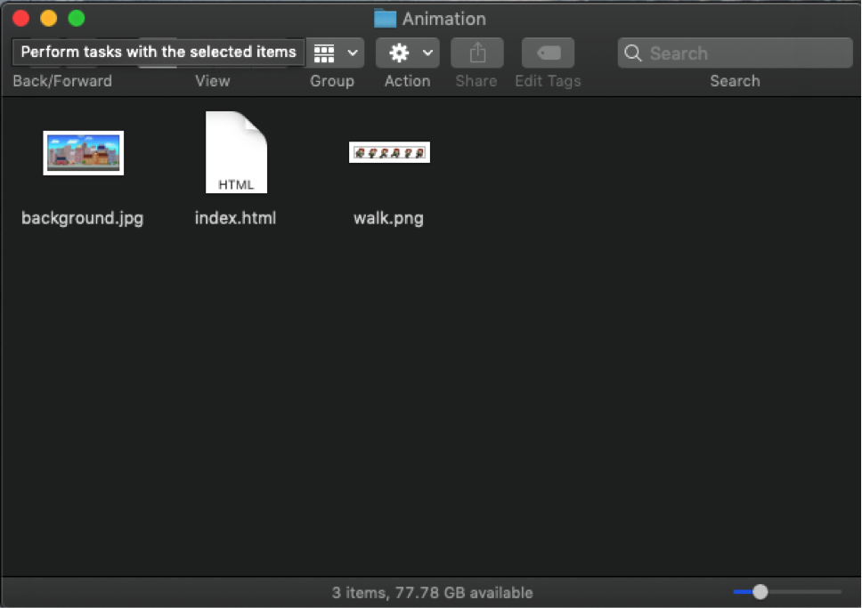The image size is (862, 608).
Task: Click the Action gear icon
Action: [399, 53]
